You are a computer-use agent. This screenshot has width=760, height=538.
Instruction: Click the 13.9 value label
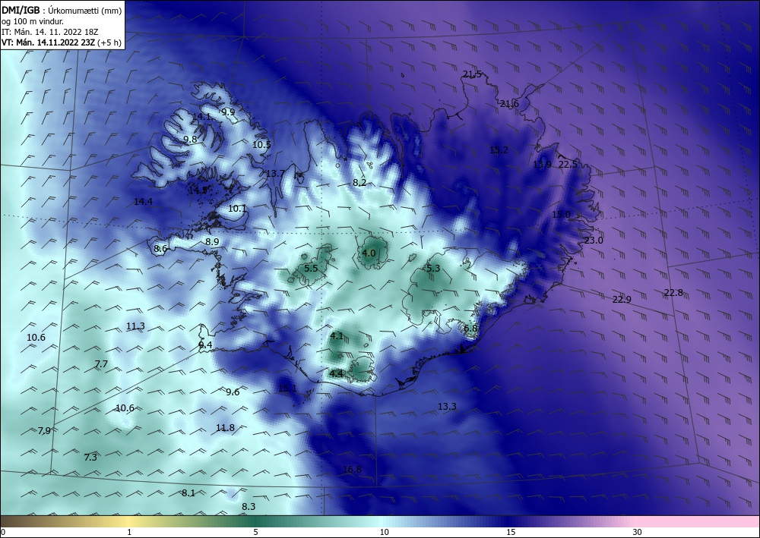point(542,164)
